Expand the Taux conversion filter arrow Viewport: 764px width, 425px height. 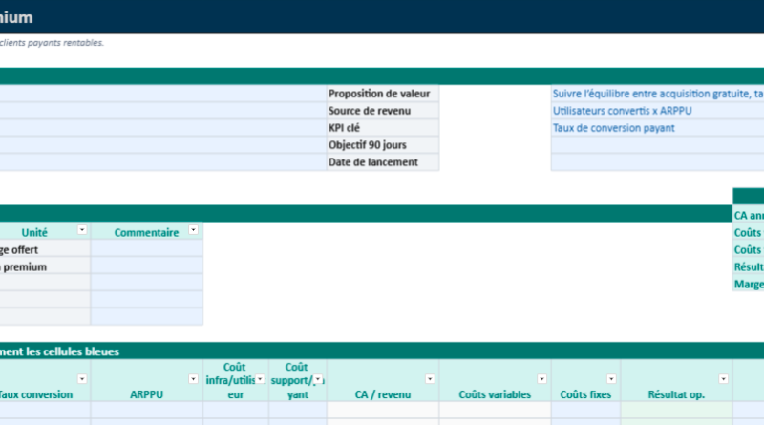click(82, 380)
